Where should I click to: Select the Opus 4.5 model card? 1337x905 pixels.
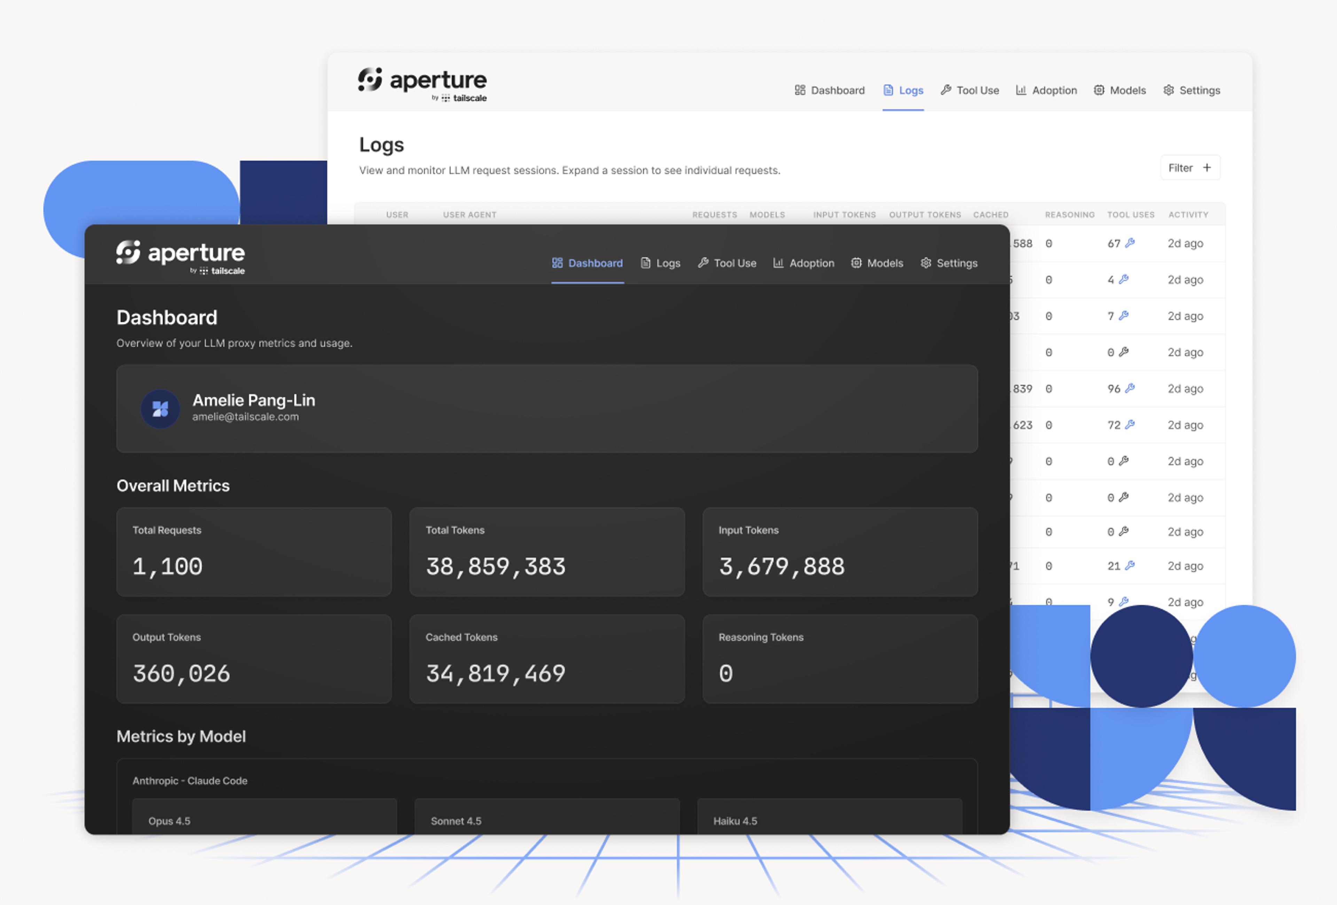[265, 817]
